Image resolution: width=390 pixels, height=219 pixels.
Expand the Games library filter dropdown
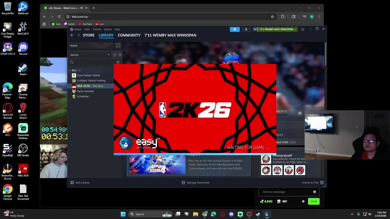[108, 55]
